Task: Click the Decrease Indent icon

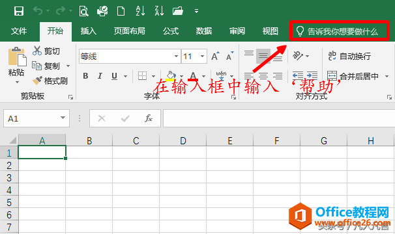Action: (298, 75)
